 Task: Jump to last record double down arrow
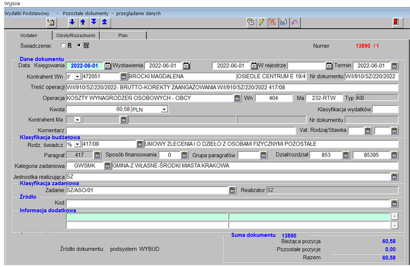point(94,22)
